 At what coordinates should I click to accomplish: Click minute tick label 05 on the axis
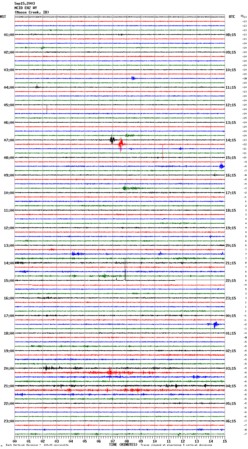(x=85, y=441)
